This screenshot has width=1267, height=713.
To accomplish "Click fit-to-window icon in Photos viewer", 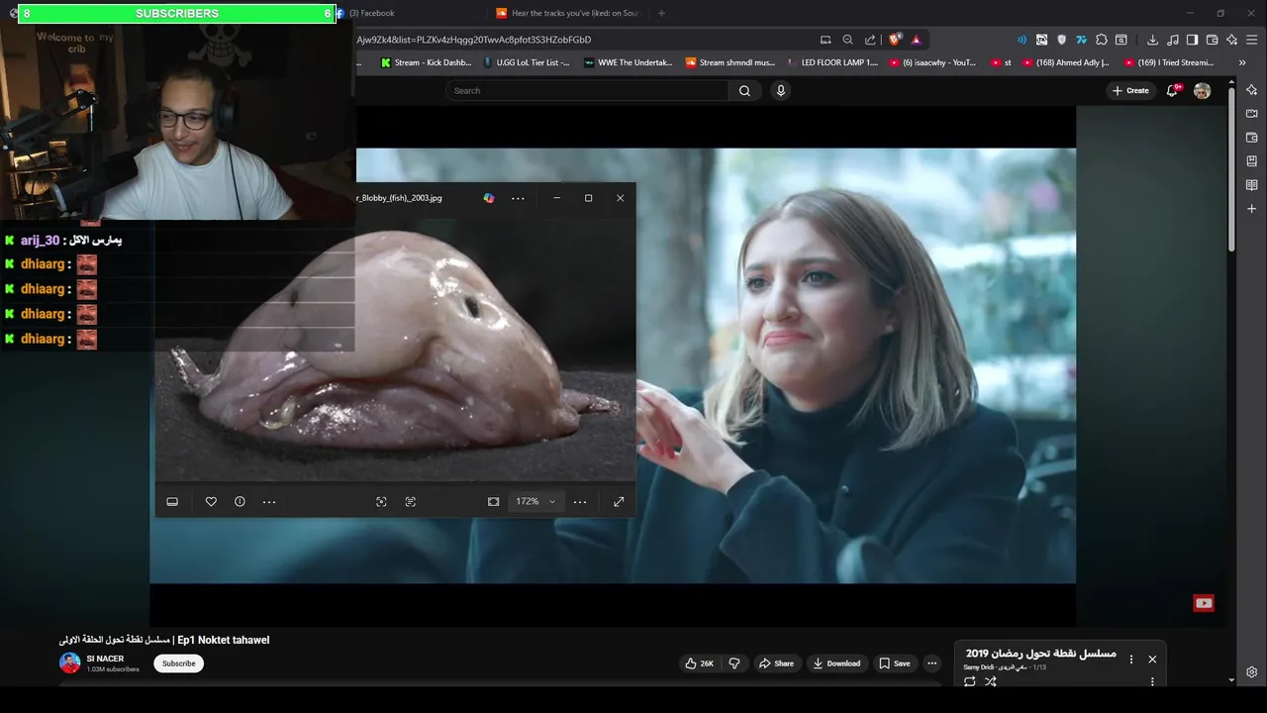I will 493,502.
